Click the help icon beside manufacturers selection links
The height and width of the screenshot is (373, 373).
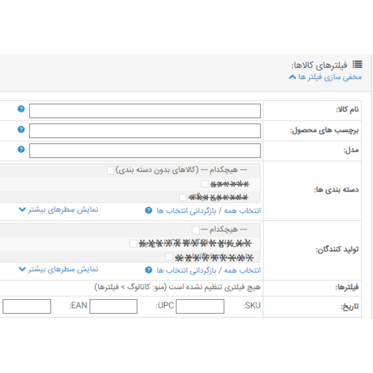[149, 270]
